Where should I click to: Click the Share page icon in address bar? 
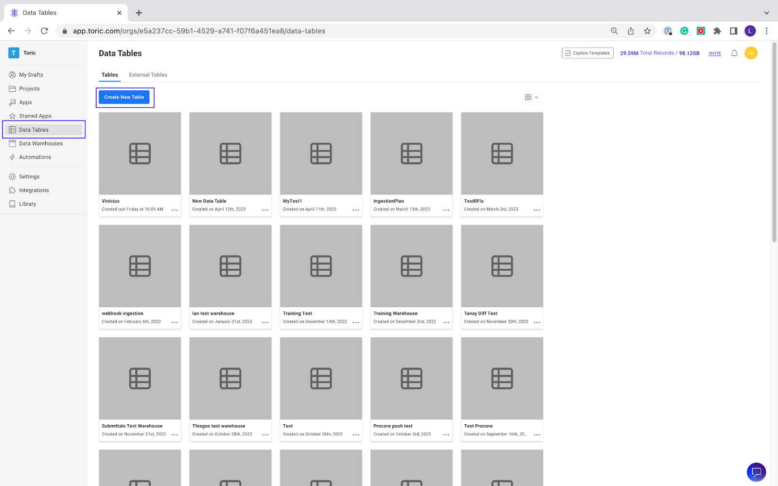click(631, 31)
